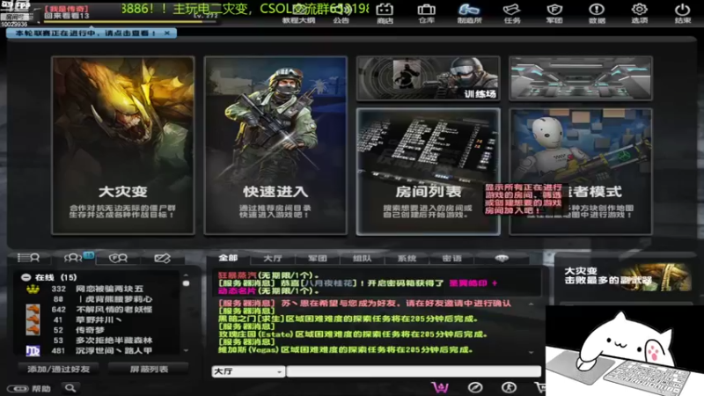Click the pink crown basket icon
704x396 pixels.
pyautogui.click(x=440, y=387)
